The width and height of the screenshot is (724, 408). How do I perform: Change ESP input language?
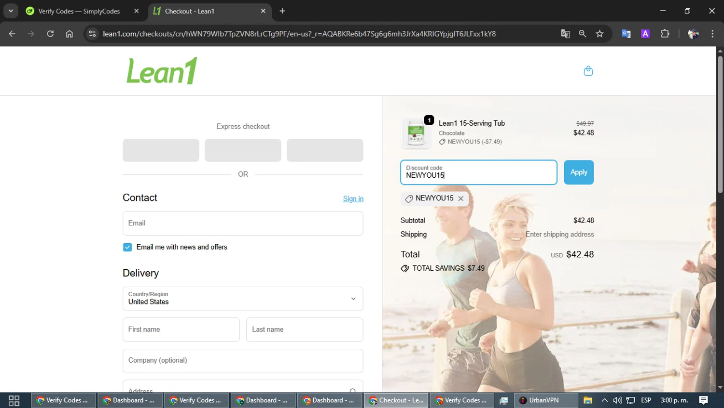point(646,400)
